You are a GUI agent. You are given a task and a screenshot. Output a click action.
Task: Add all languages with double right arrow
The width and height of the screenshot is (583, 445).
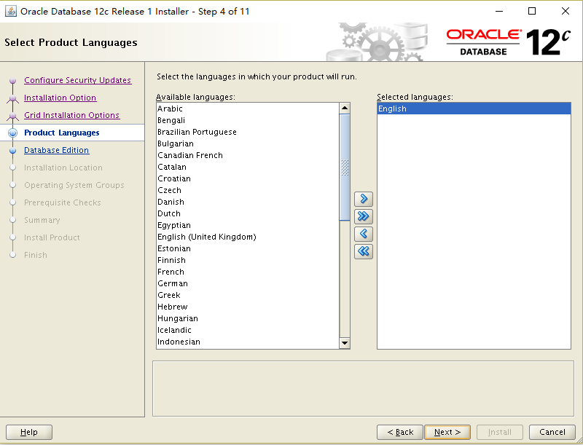coord(363,216)
